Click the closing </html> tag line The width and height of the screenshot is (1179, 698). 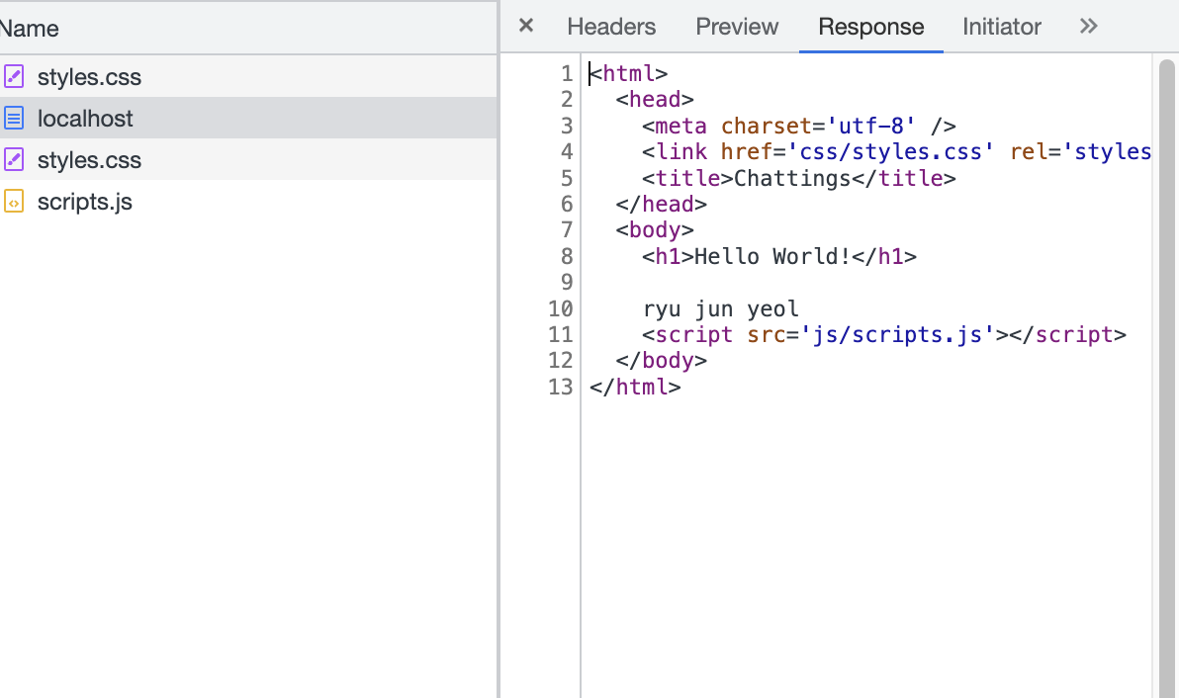(x=635, y=387)
